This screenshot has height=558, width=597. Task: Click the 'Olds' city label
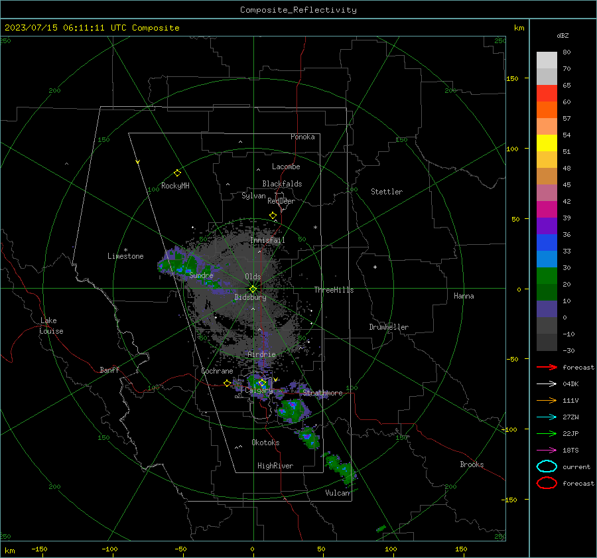pyautogui.click(x=253, y=277)
